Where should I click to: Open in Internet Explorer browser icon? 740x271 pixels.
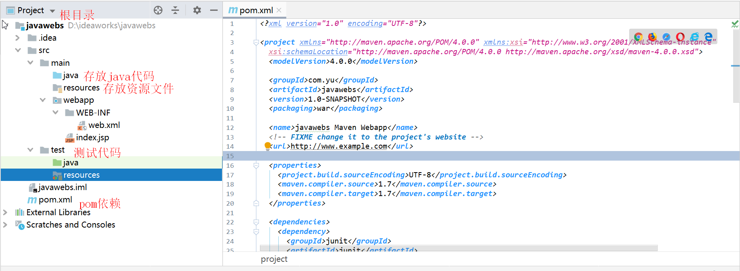pyautogui.click(x=694, y=37)
